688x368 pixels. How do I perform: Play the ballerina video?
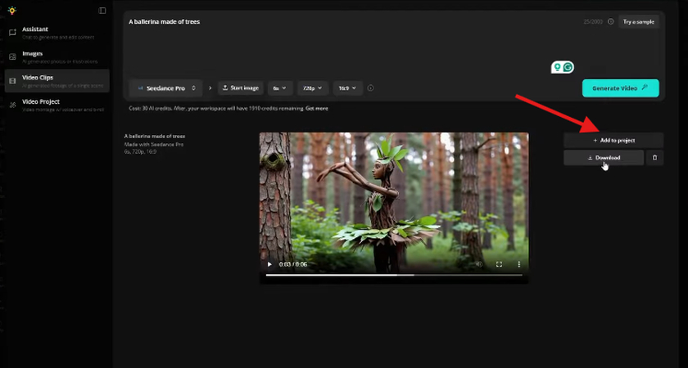[x=269, y=264]
